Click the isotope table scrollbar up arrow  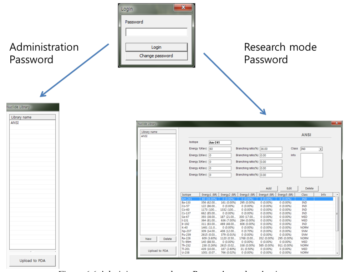[x=337, y=195]
